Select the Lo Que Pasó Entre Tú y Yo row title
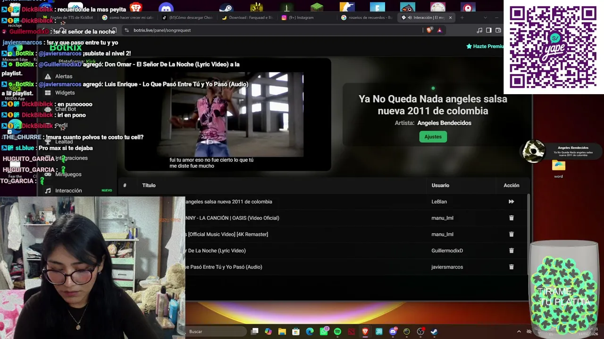 (x=224, y=267)
